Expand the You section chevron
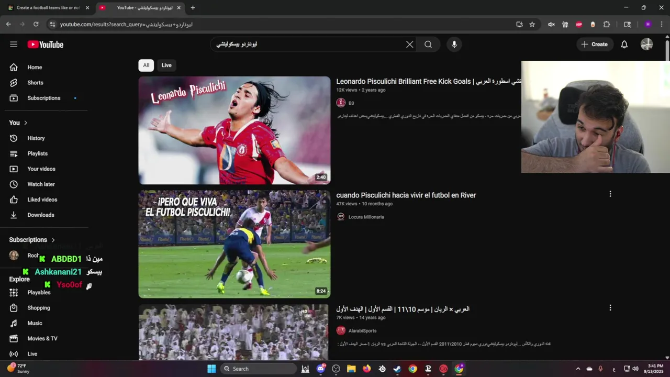Screen dimensions: 670x377 (25, 123)
